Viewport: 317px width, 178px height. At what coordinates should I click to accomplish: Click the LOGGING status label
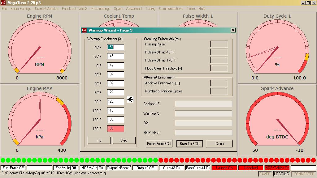click(281, 174)
